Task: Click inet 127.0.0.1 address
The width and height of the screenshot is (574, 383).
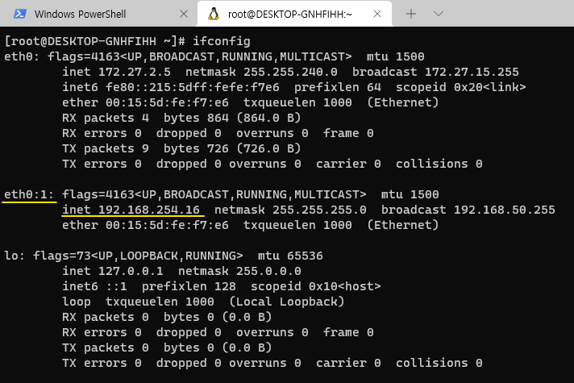Action: (x=113, y=271)
